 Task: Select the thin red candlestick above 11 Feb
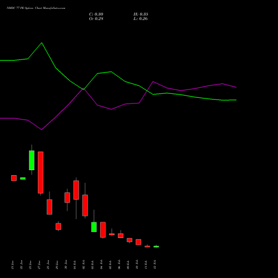click(147, 246)
